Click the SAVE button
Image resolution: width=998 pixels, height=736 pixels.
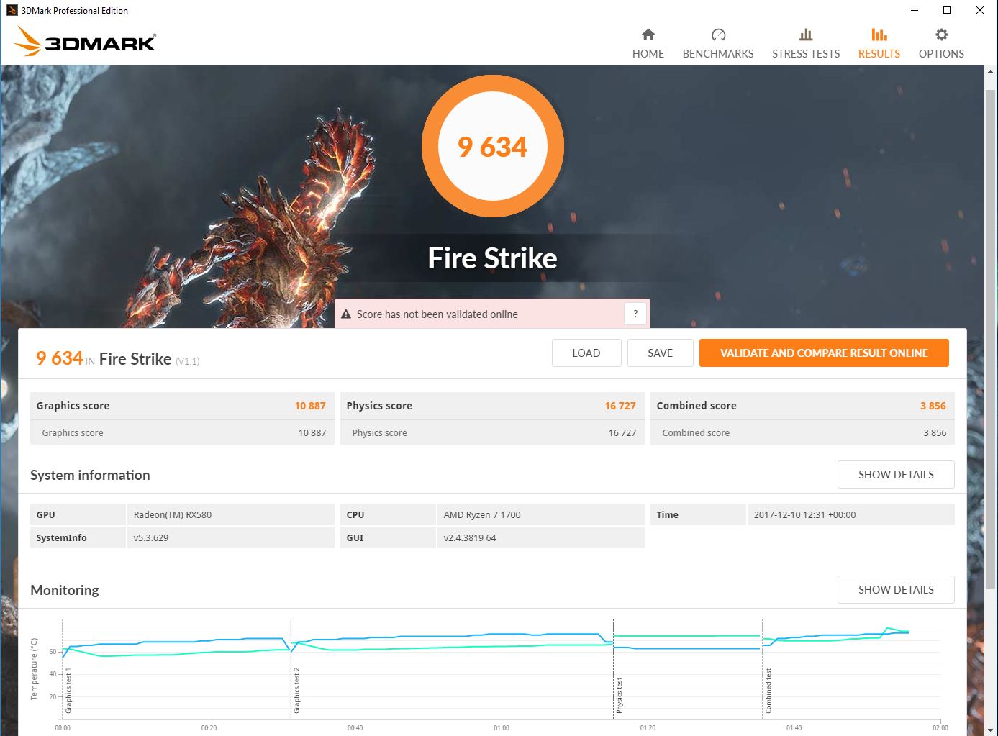tap(660, 353)
